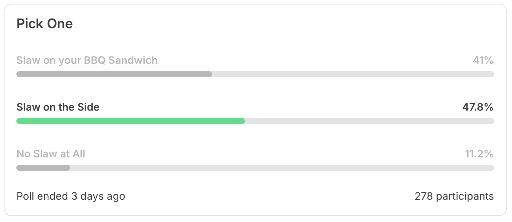
Task: Click 'Poll ended 3 days ago' text
Action: (71, 196)
